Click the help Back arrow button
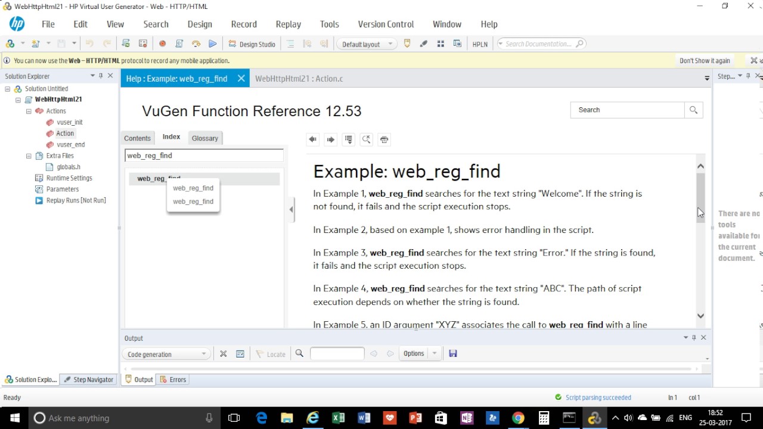This screenshot has width=763, height=429. [x=312, y=139]
